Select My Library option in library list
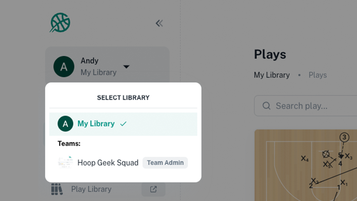This screenshot has height=201, width=357. tap(96, 124)
